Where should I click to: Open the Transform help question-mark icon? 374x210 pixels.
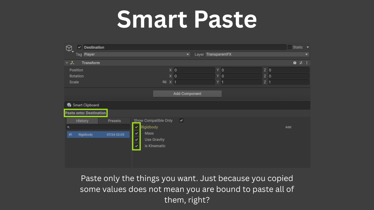[x=295, y=63]
